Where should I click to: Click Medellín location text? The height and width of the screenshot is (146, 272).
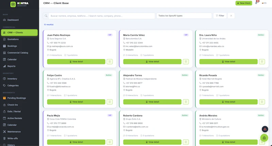tap(130, 50)
